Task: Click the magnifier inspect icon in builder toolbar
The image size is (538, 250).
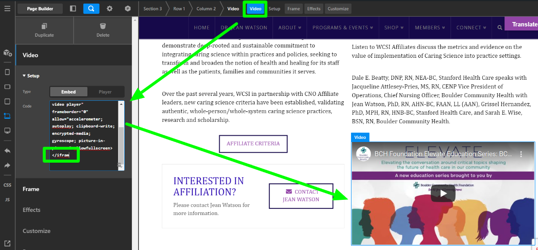Action: tap(91, 9)
